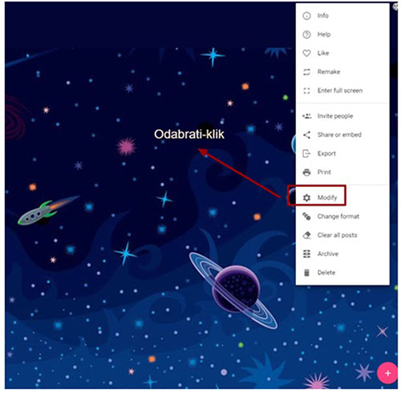Click the Saturn planet on the wallpaper

(233, 290)
